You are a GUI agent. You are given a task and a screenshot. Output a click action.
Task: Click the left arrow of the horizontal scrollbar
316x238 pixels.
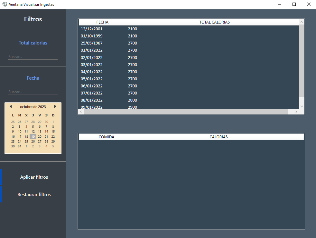tap(81, 112)
